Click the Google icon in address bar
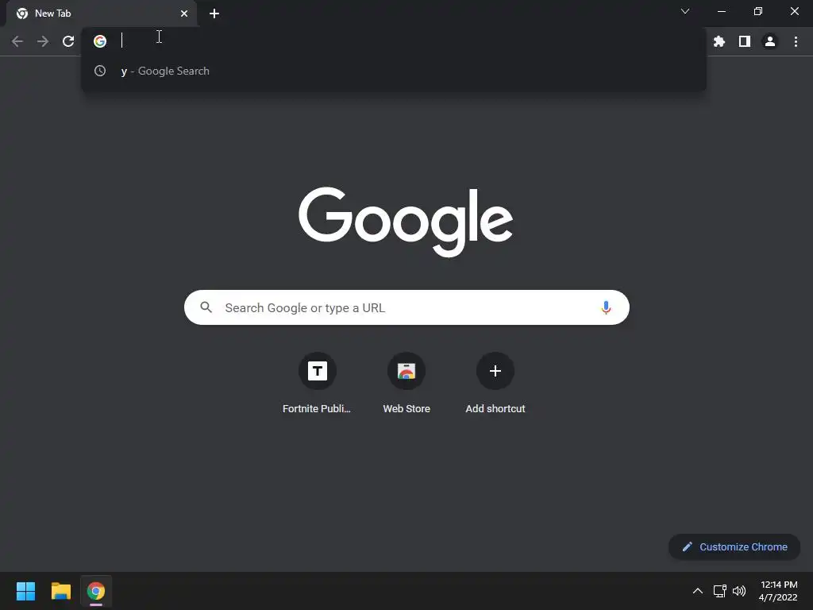 100,41
